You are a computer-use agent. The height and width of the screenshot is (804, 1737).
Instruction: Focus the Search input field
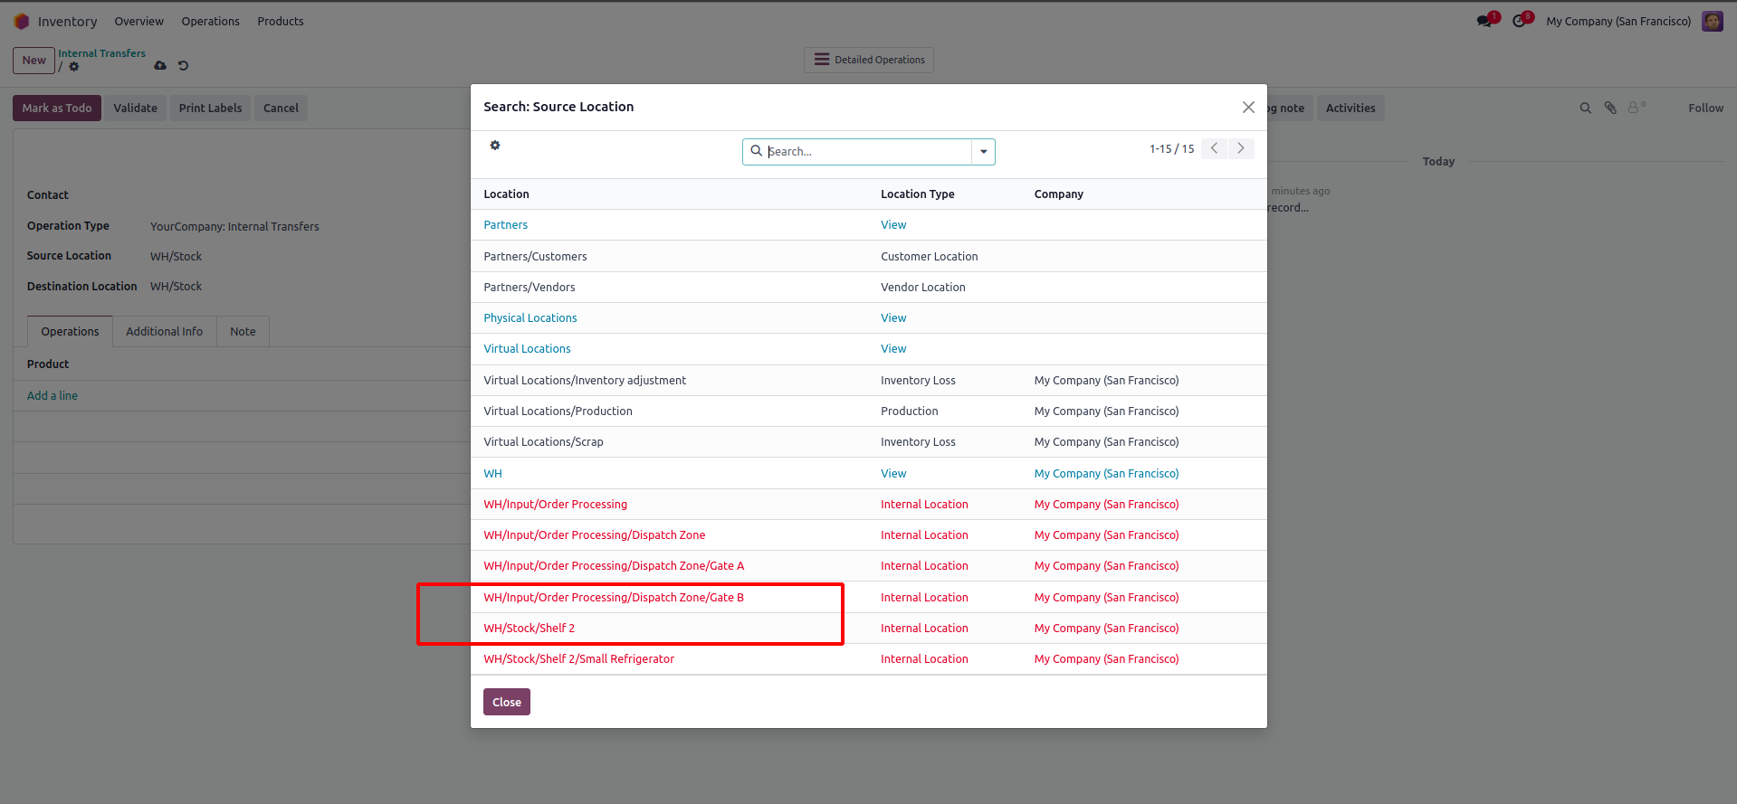pyautogui.click(x=866, y=152)
